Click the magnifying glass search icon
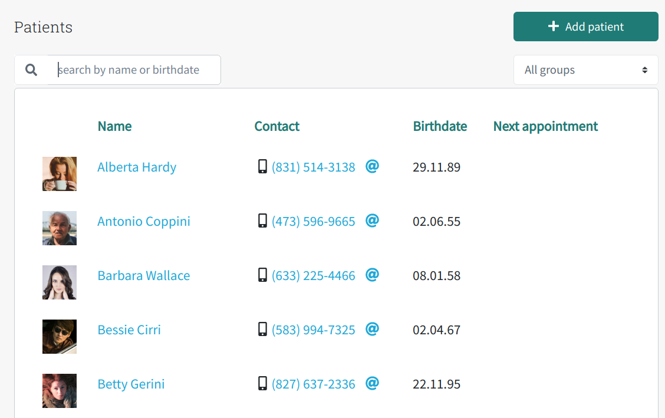665x418 pixels. (x=31, y=70)
